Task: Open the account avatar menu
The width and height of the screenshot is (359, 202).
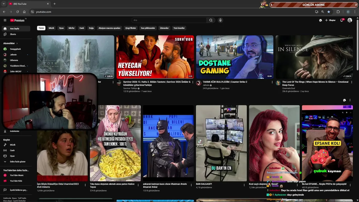Action: coord(350,20)
